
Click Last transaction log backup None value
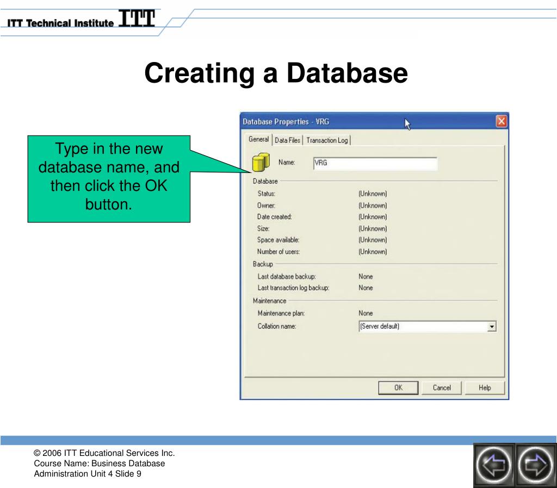pos(366,288)
